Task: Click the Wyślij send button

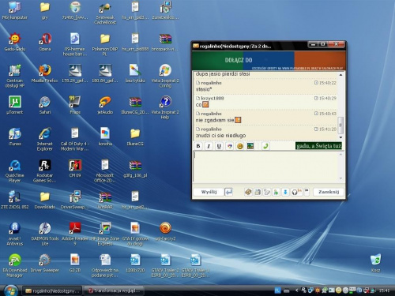Action: [209, 192]
